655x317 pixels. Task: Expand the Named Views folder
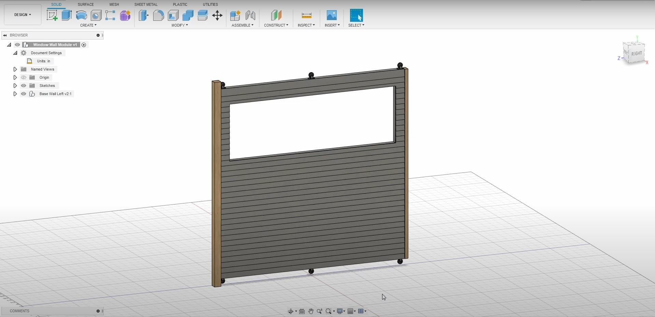[x=15, y=69]
